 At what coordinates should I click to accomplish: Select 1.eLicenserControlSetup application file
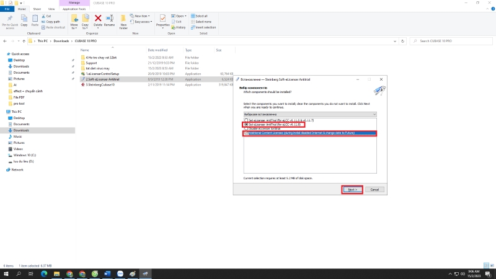click(x=102, y=74)
